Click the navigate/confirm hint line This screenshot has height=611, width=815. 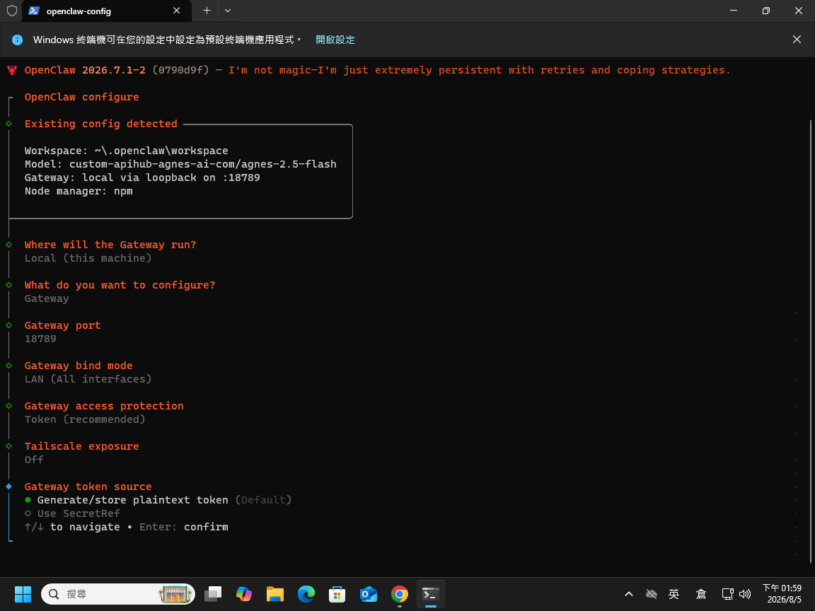127,527
